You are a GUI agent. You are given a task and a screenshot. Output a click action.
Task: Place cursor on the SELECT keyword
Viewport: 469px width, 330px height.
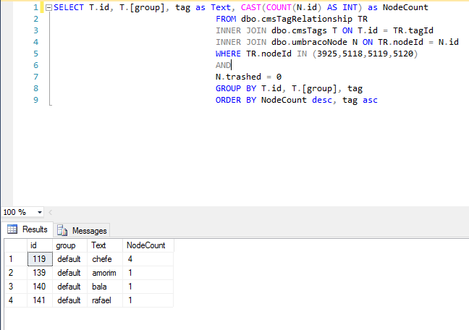tap(69, 7)
